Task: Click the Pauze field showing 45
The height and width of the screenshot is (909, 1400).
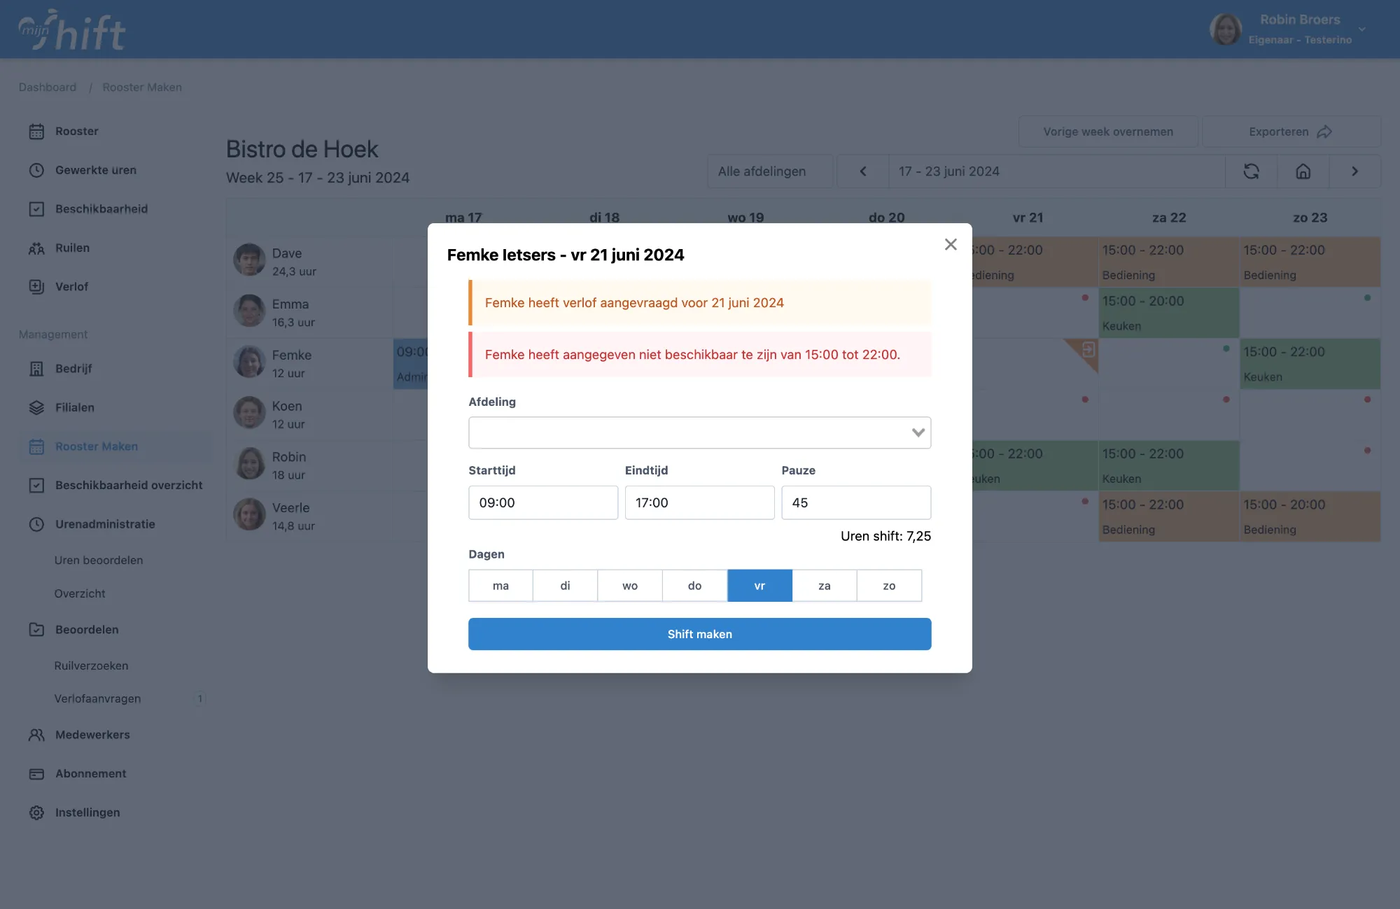Action: 856,502
